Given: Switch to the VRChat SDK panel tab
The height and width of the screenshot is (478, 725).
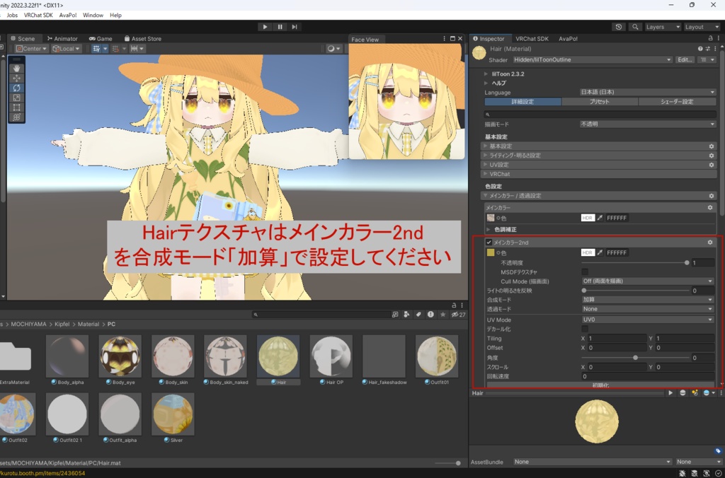Looking at the screenshot, I should (x=532, y=39).
